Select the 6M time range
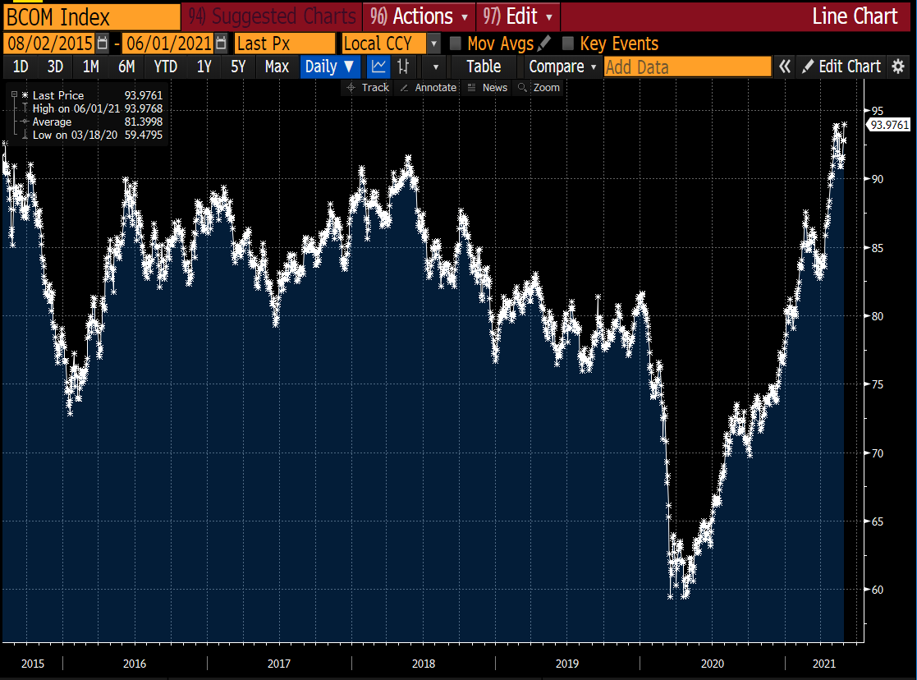Image resolution: width=917 pixels, height=680 pixels. pos(126,67)
